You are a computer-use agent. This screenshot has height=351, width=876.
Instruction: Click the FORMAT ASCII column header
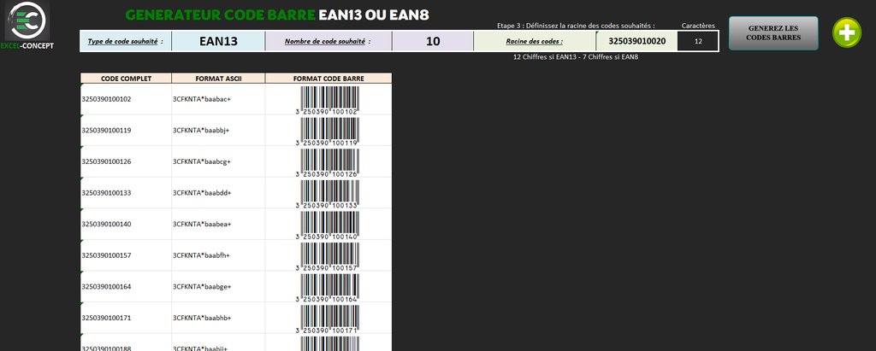218,79
